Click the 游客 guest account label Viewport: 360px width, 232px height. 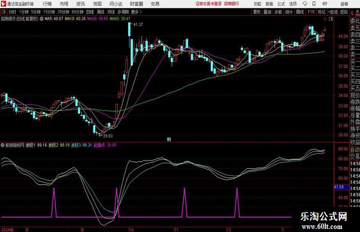coord(344,4)
